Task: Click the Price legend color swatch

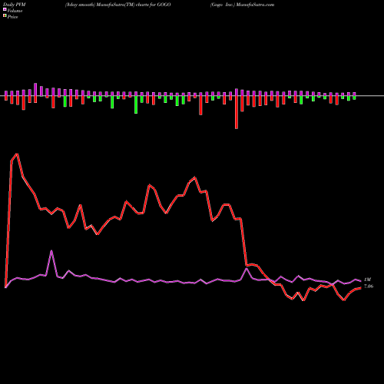Action: point(5,16)
